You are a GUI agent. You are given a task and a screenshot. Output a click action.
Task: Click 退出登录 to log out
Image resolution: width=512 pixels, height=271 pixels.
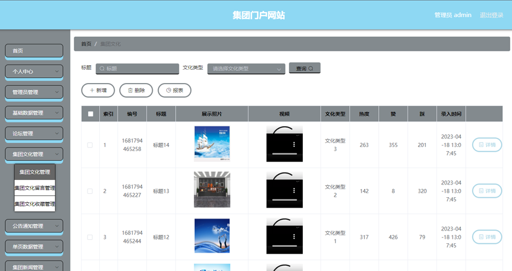(491, 15)
